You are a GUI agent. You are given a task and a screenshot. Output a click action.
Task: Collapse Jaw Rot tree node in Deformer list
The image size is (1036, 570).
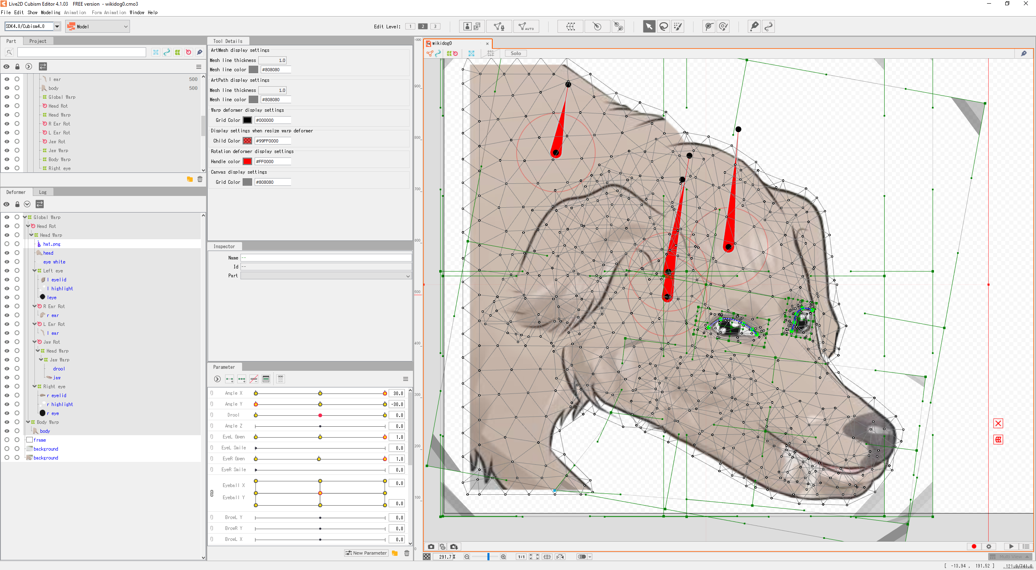[35, 342]
